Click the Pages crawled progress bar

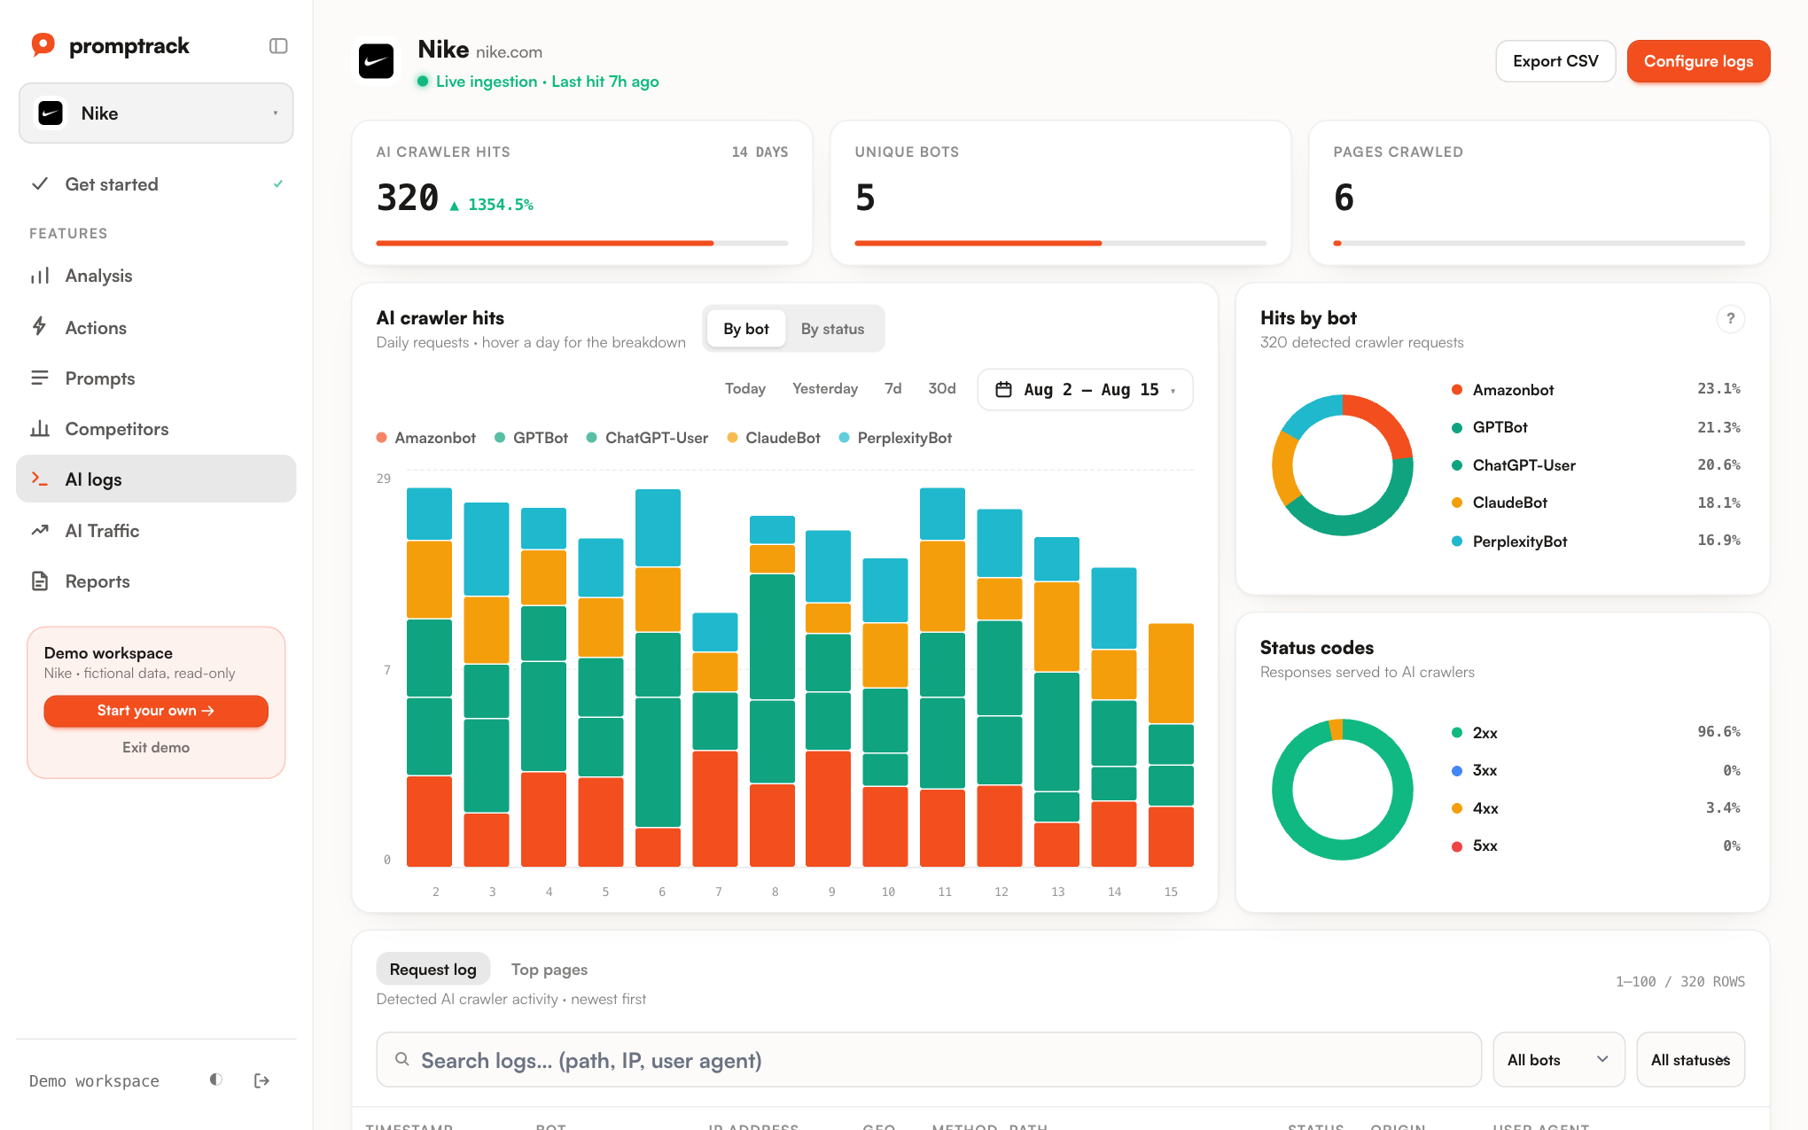click(x=1539, y=243)
